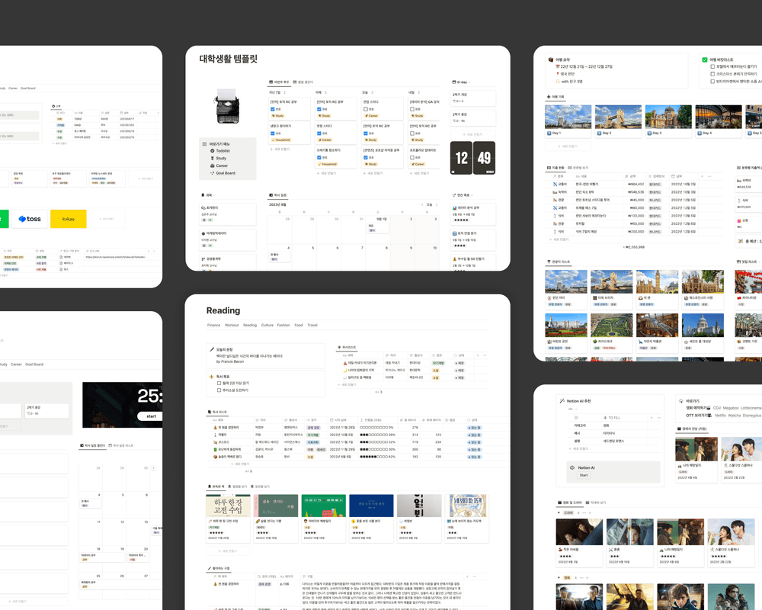Click the typewriter page icon
This screenshot has height=610, width=762.
(227, 108)
